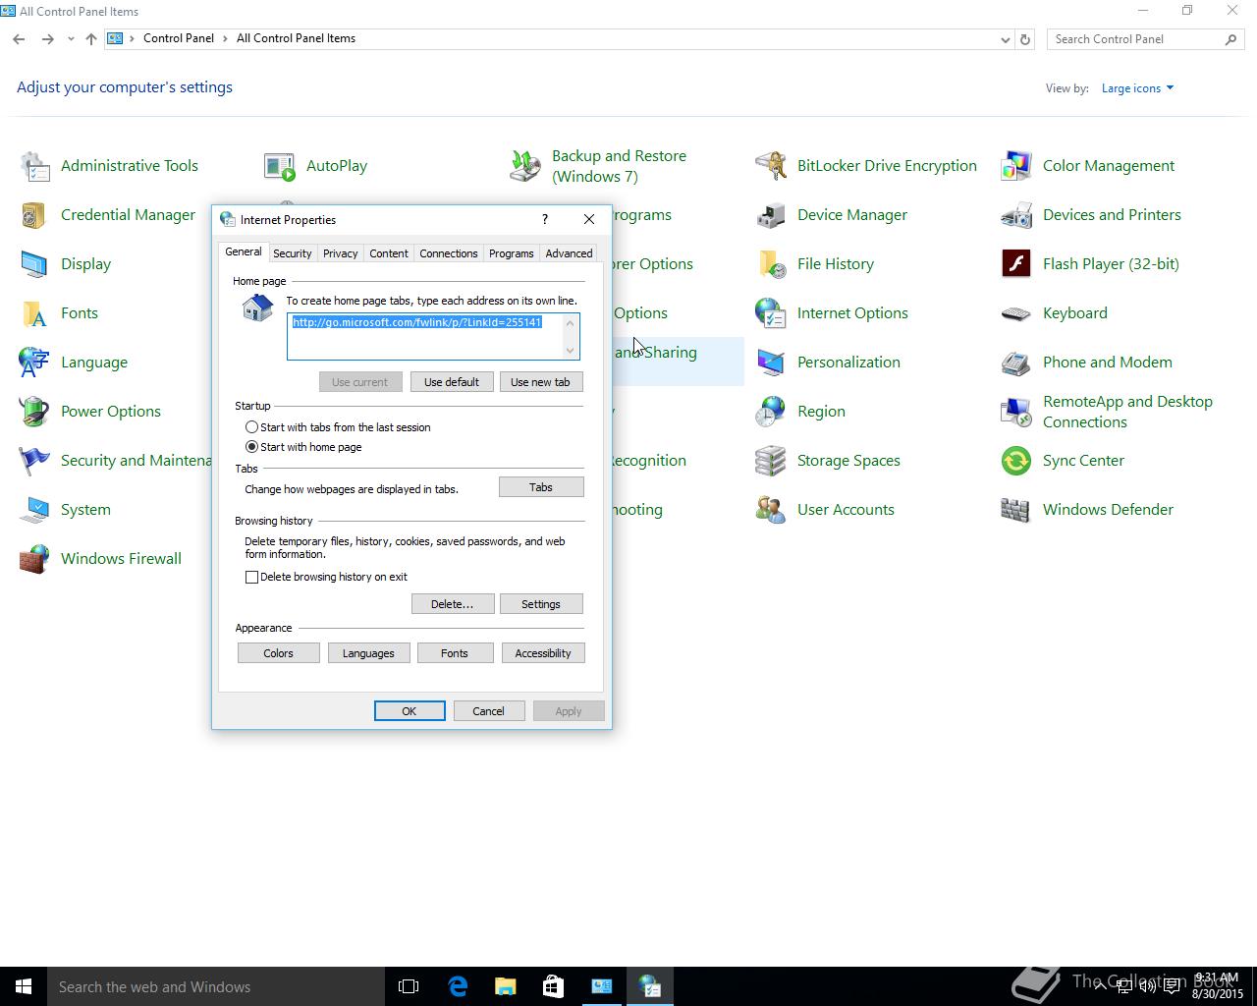Click the Use new tab button
The image size is (1257, 1006).
coord(540,382)
